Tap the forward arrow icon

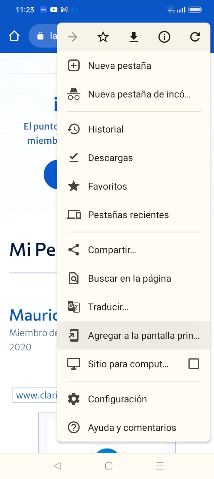[x=73, y=37]
